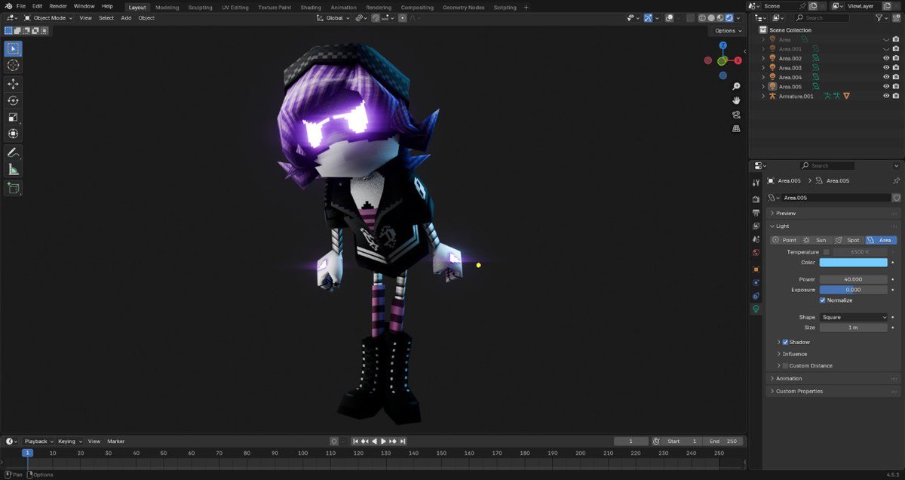Open the File menu
The height and width of the screenshot is (480, 905).
[20, 7]
